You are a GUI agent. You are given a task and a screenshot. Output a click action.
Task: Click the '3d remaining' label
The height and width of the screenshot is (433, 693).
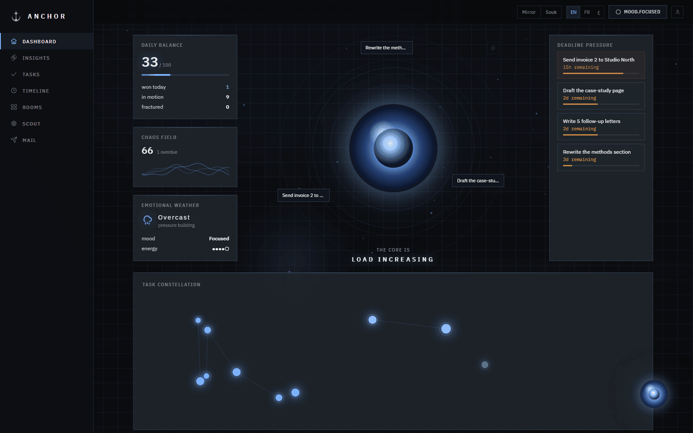pyautogui.click(x=580, y=160)
